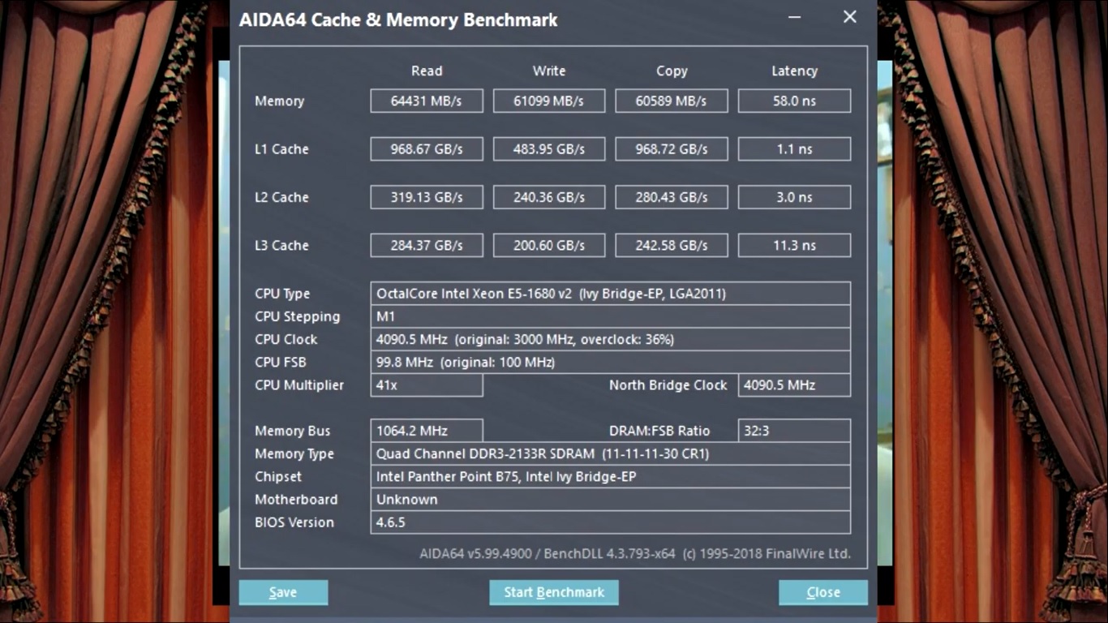This screenshot has width=1108, height=623.
Task: Click the Read column header
Action: (427, 71)
